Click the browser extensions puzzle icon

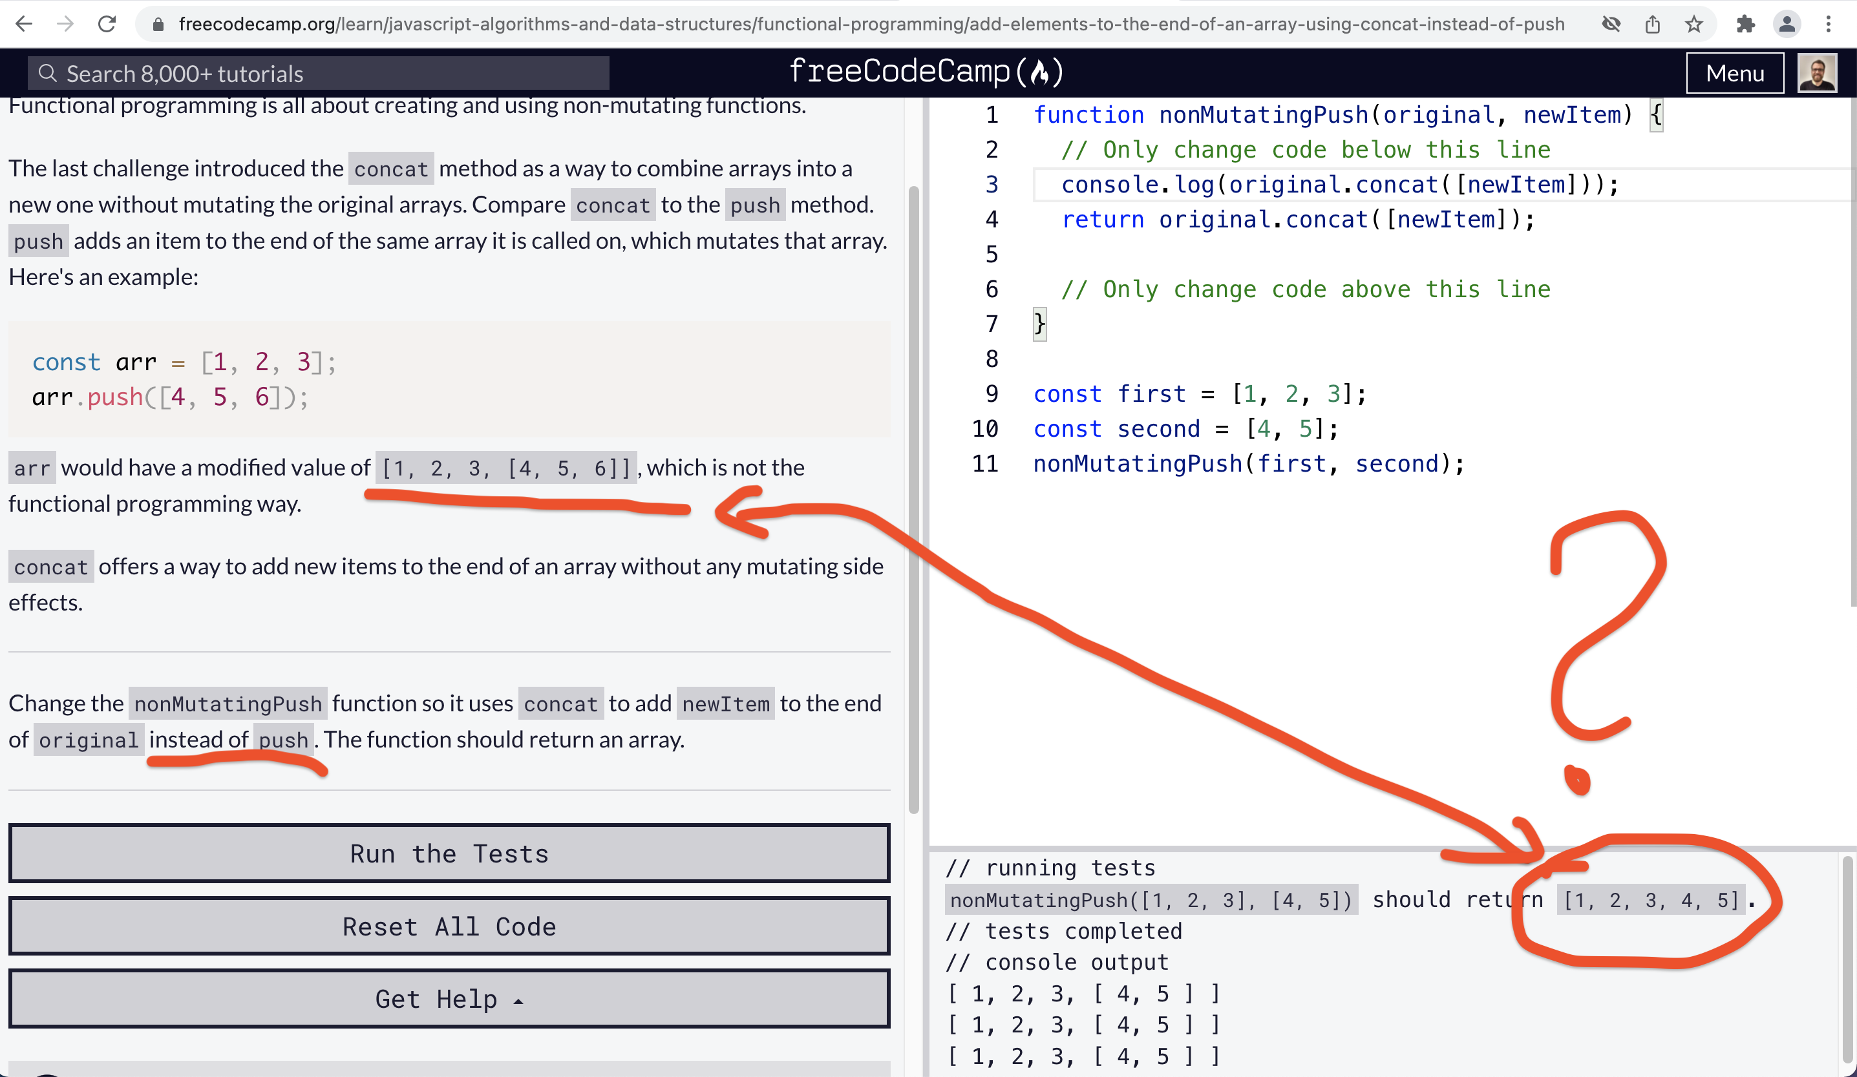pyautogui.click(x=1748, y=26)
